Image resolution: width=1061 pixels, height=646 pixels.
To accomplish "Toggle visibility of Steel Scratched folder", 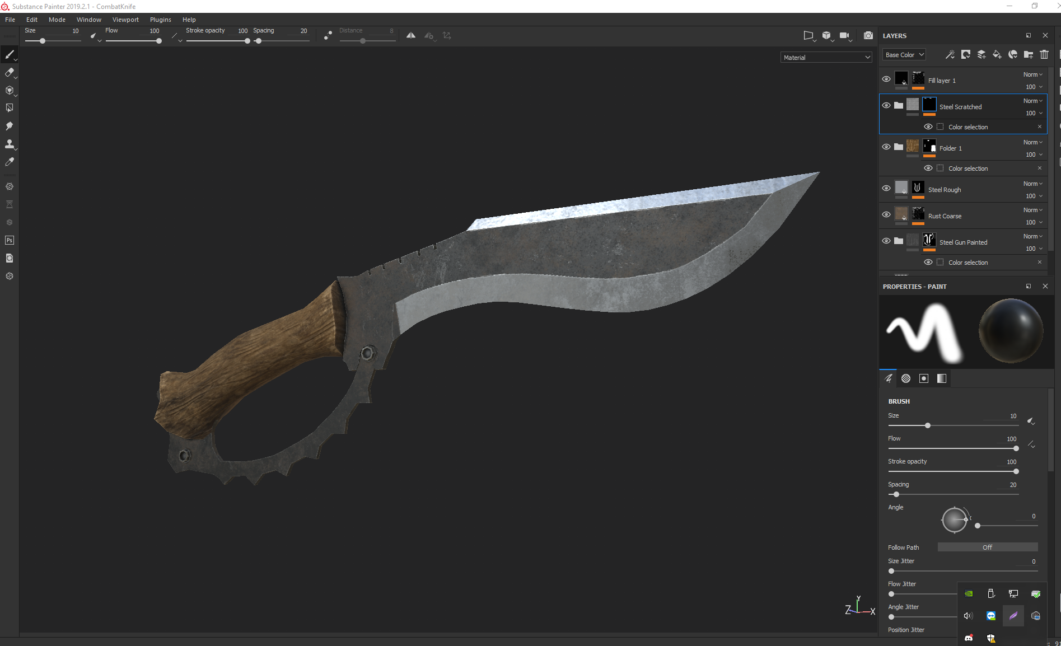I will coord(886,105).
